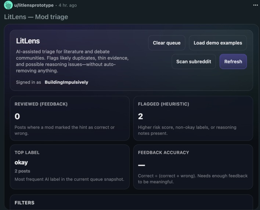Open the u/litlensprototype profile link
This screenshot has height=210, width=260.
pyautogui.click(x=34, y=5)
